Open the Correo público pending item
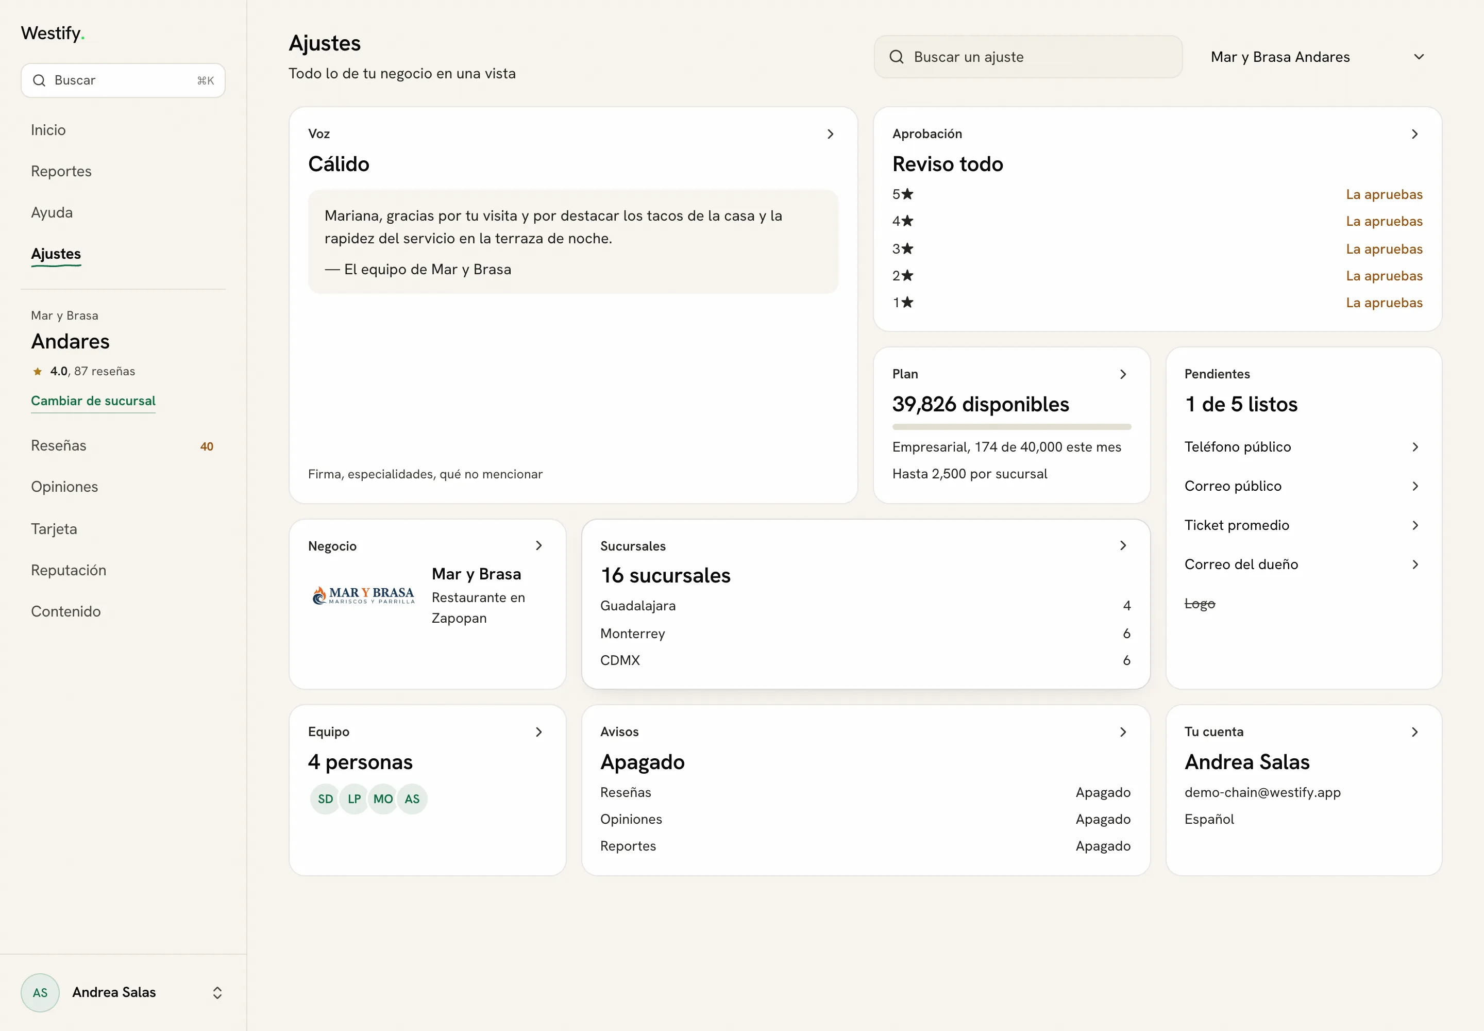 pyautogui.click(x=1303, y=486)
